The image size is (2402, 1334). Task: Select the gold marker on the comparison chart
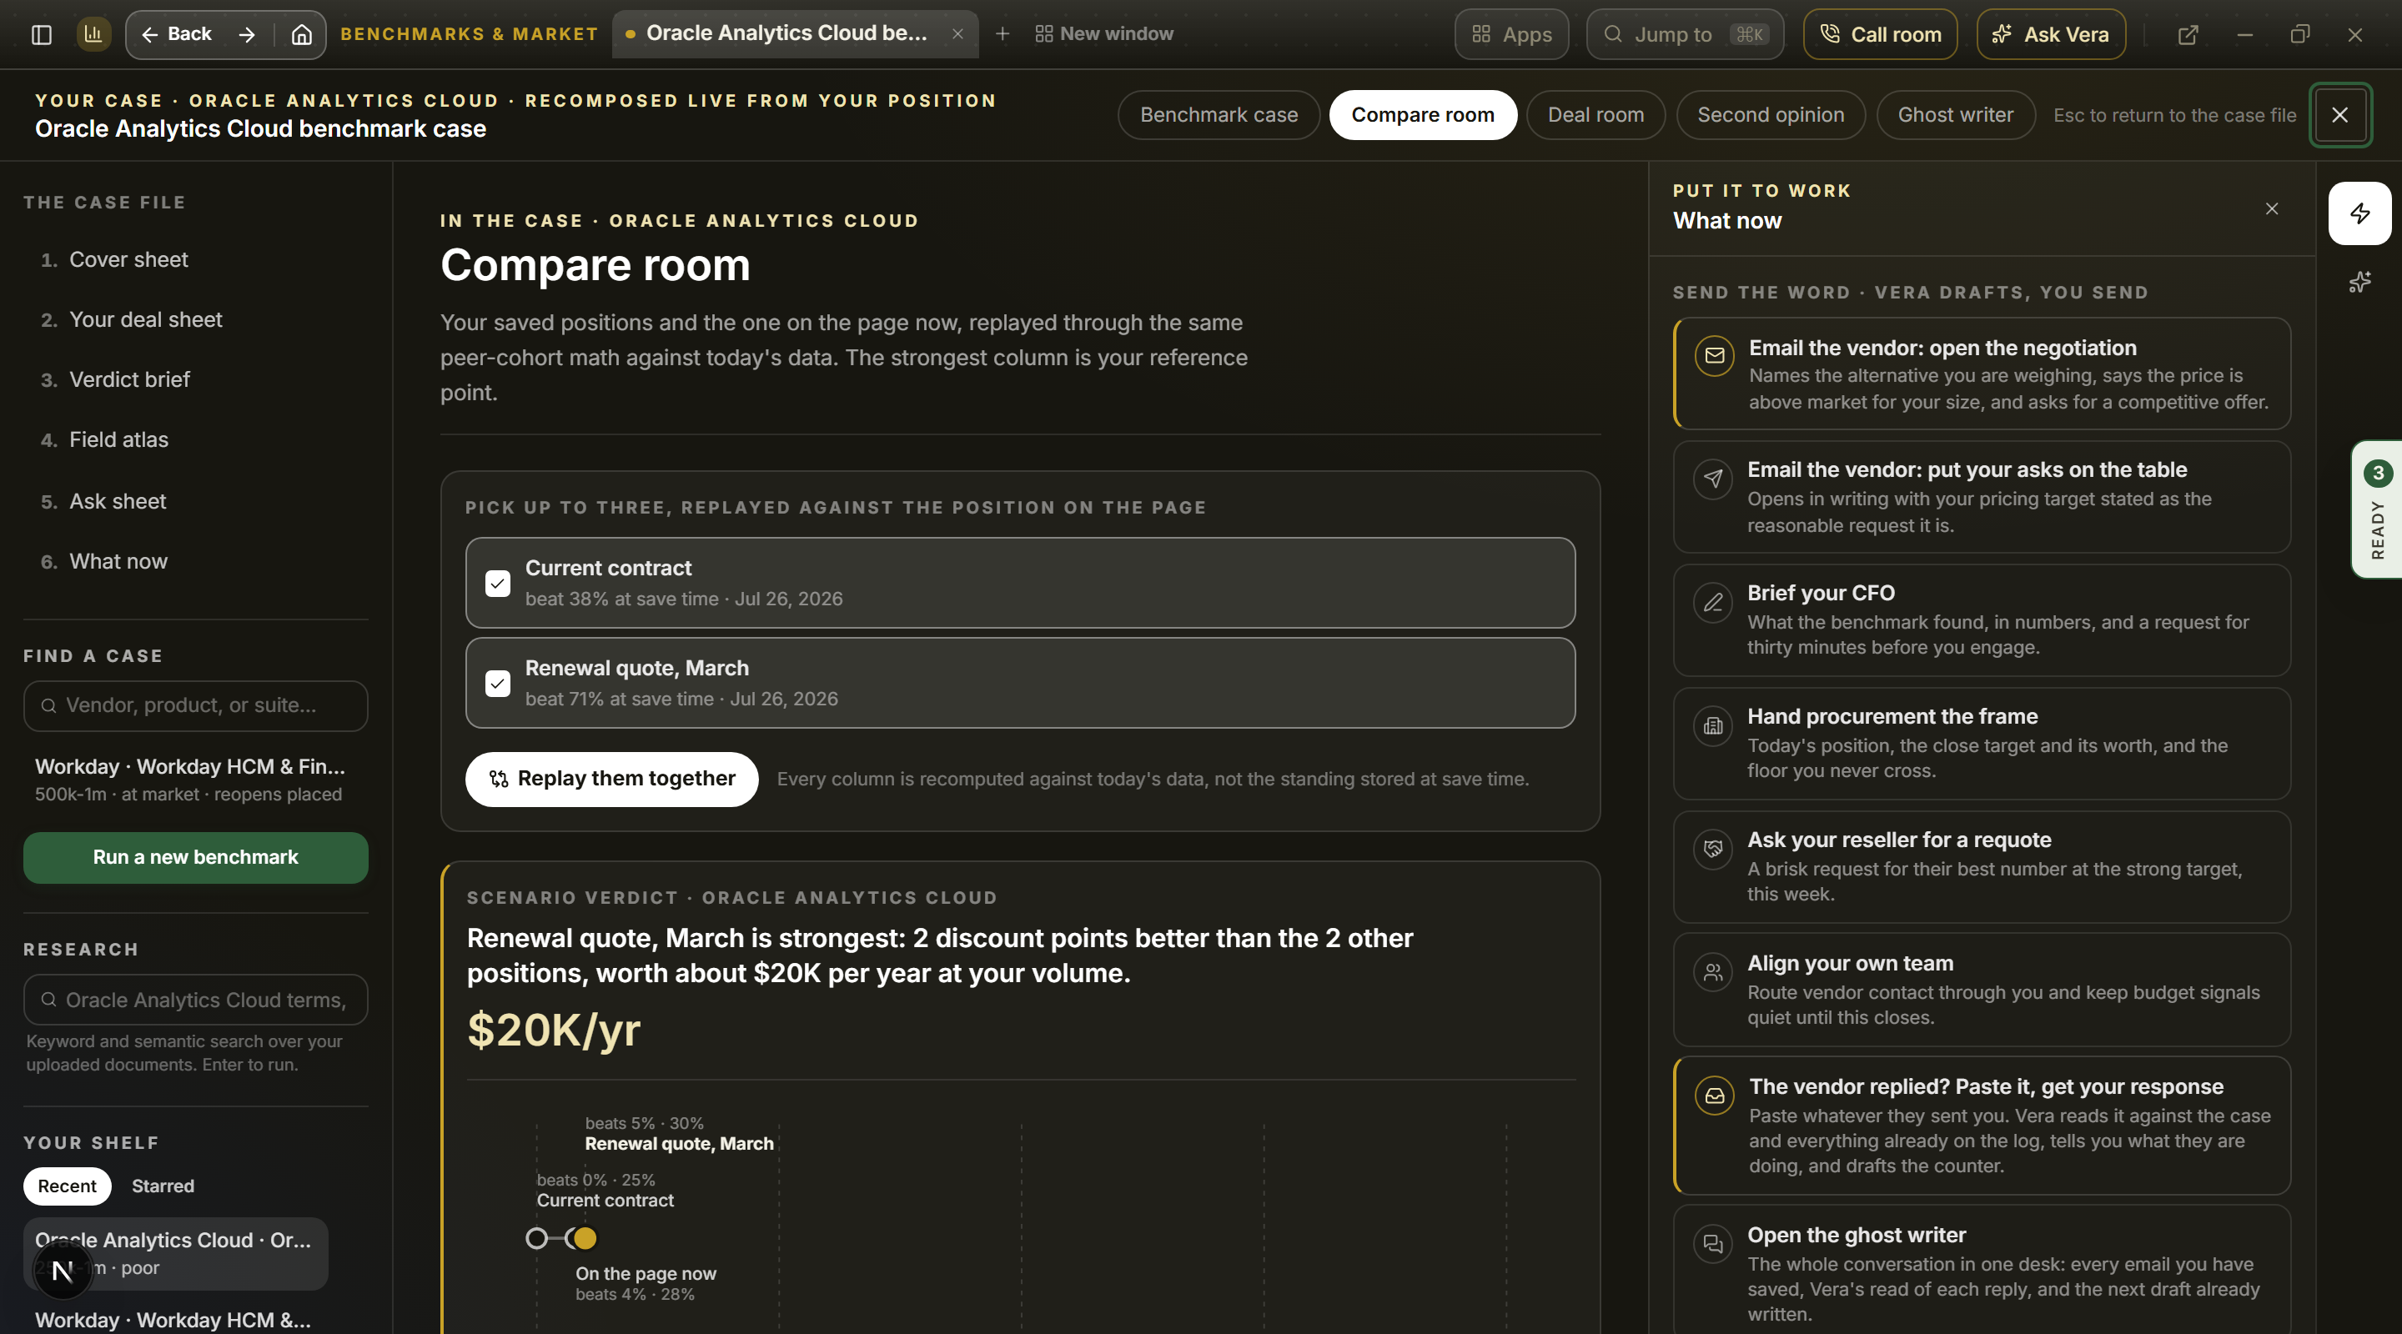coord(585,1238)
